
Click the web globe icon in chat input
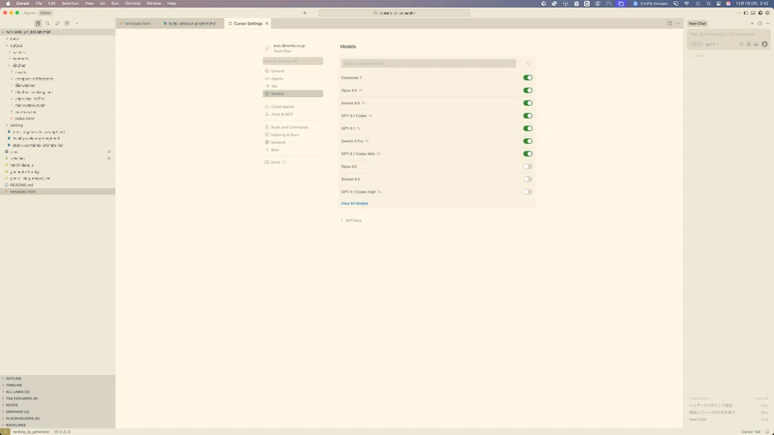click(749, 44)
